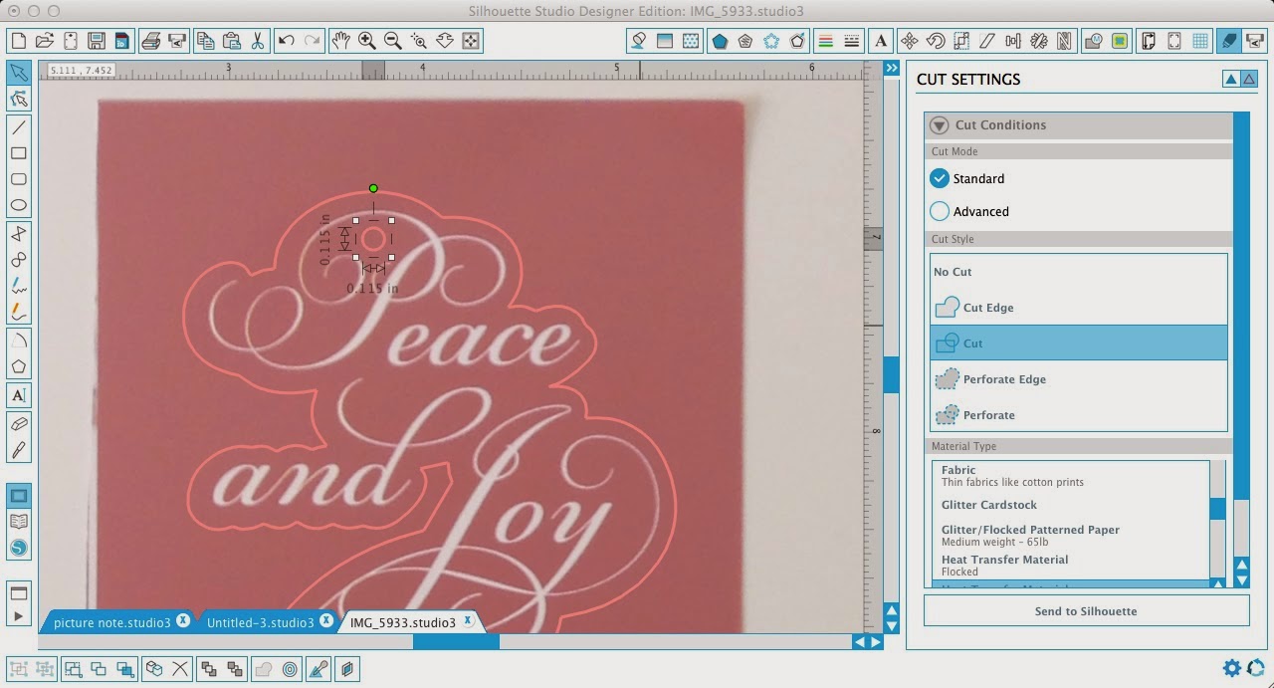Click the Material Type list scrollbar thumb
Screen dimensions: 1274x688
(1217, 509)
